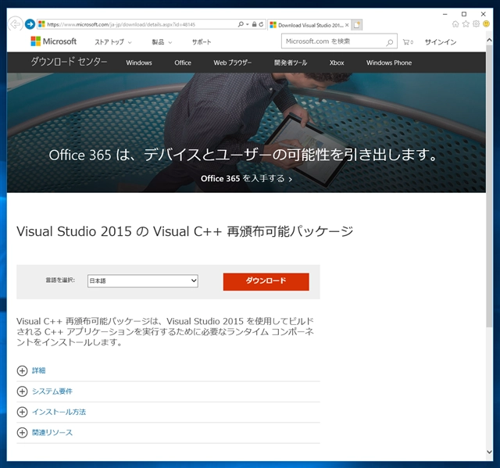Viewport: 500px width, 468px height.
Task: Click ダウンロード センター heading link
Action: pos(69,62)
